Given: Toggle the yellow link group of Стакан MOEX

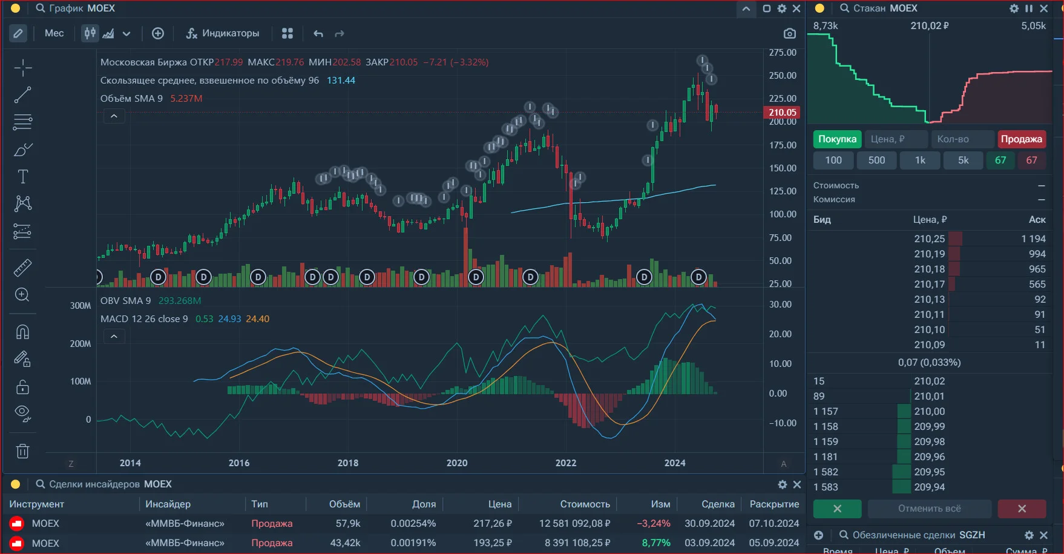Looking at the screenshot, I should click(x=819, y=8).
